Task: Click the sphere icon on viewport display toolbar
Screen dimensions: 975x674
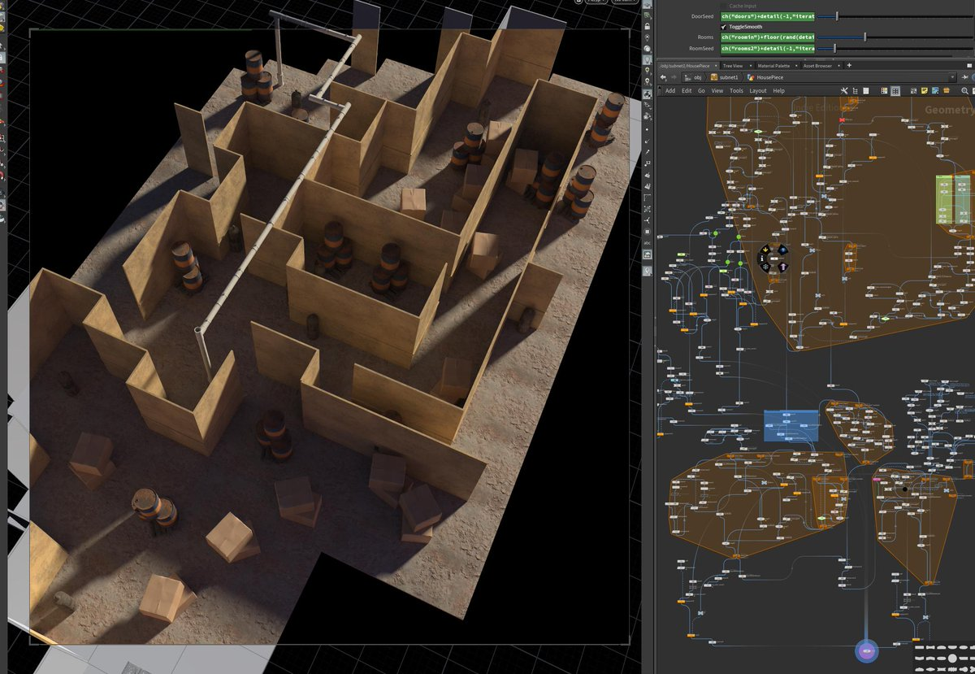Action: [648, 49]
